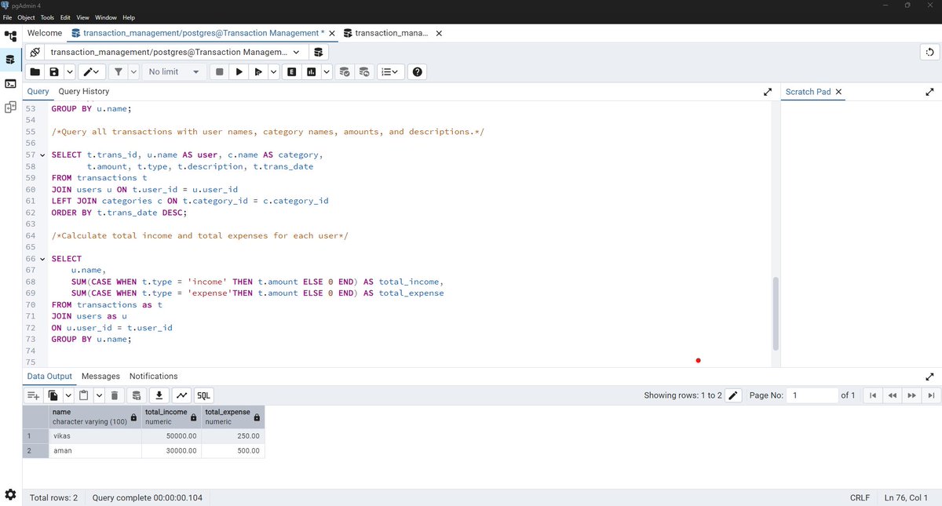Open the more options button at top right
The image size is (942, 506).
click(929, 52)
